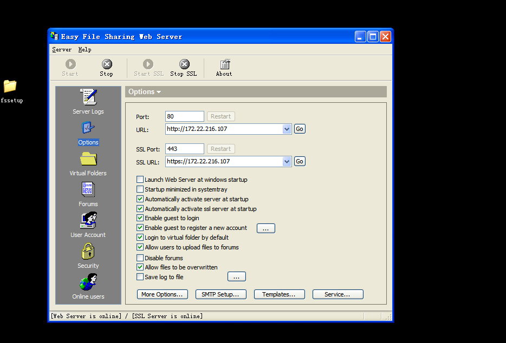Click Go next to SSL URL
The height and width of the screenshot is (343, 506).
pos(300,161)
